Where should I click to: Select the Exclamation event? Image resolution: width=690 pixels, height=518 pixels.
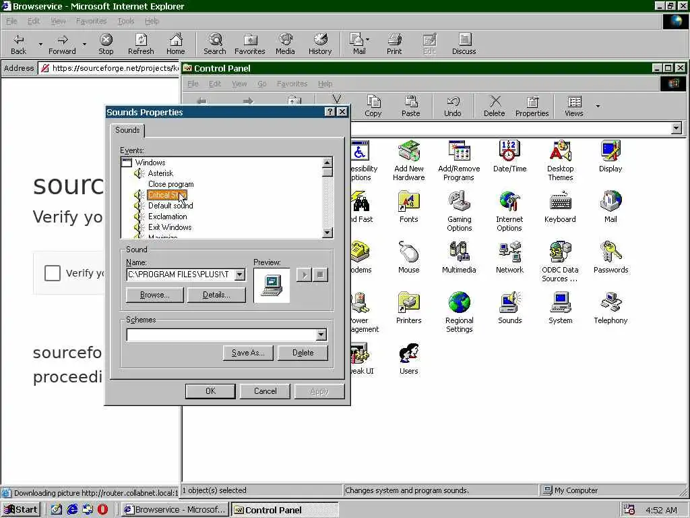click(x=167, y=217)
